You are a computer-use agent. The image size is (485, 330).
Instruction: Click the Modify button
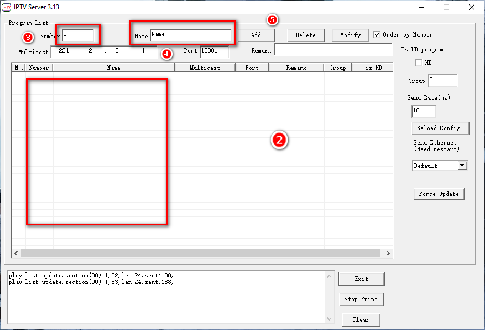[350, 35]
